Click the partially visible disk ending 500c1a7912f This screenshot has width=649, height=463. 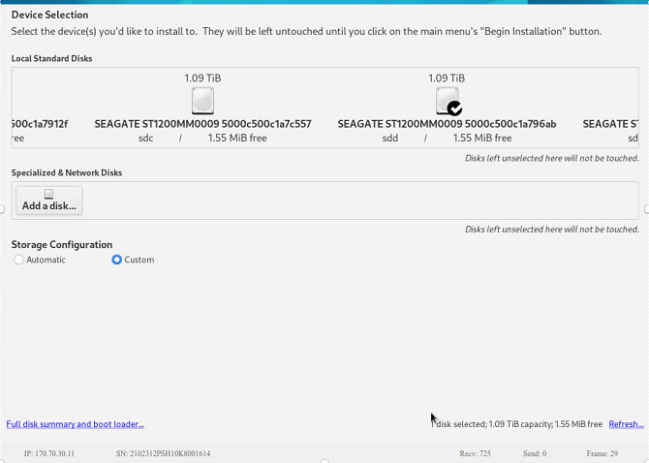(40, 124)
